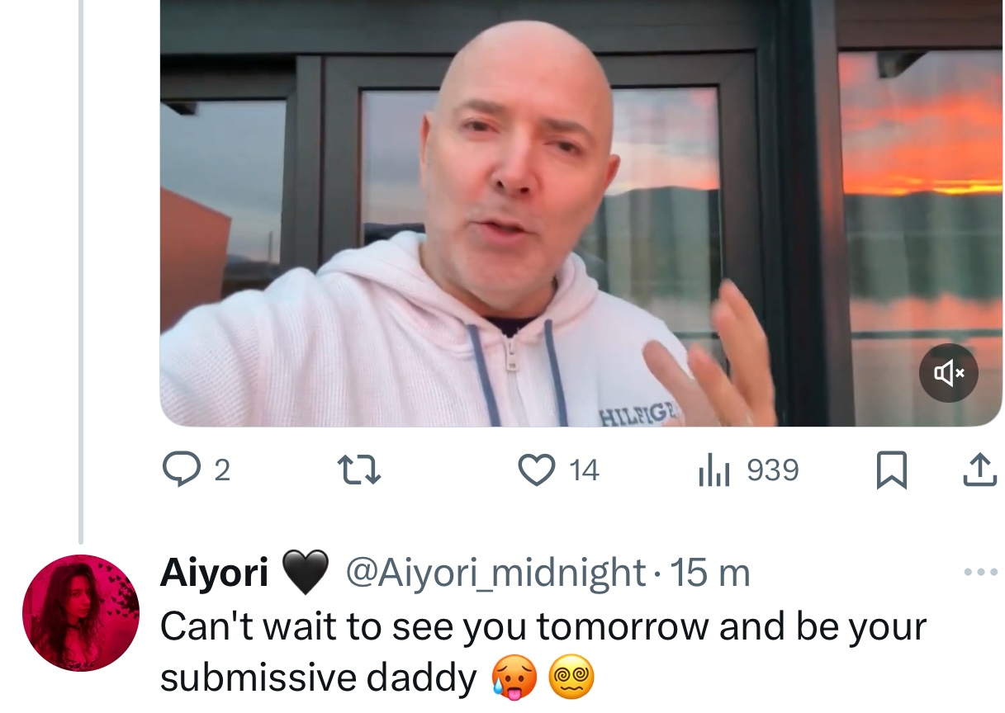Viewport: 1005px width, 713px height.
Task: Like the post with the heart icon
Action: tap(537, 470)
